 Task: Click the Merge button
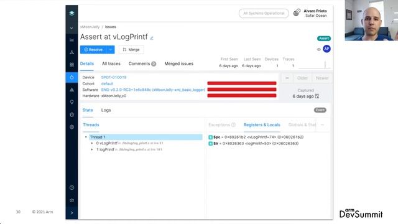pyautogui.click(x=131, y=50)
